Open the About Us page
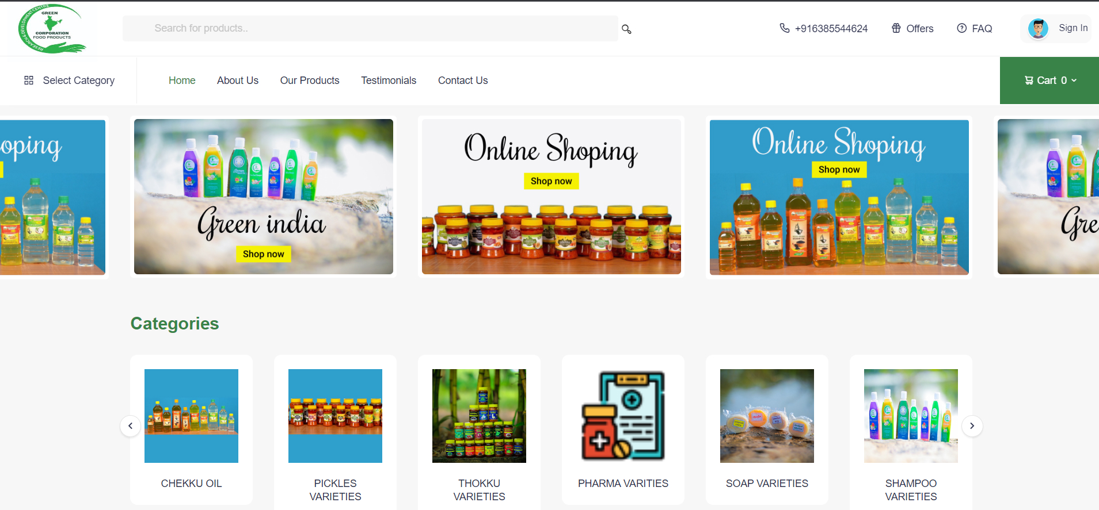This screenshot has width=1099, height=510. pos(238,80)
